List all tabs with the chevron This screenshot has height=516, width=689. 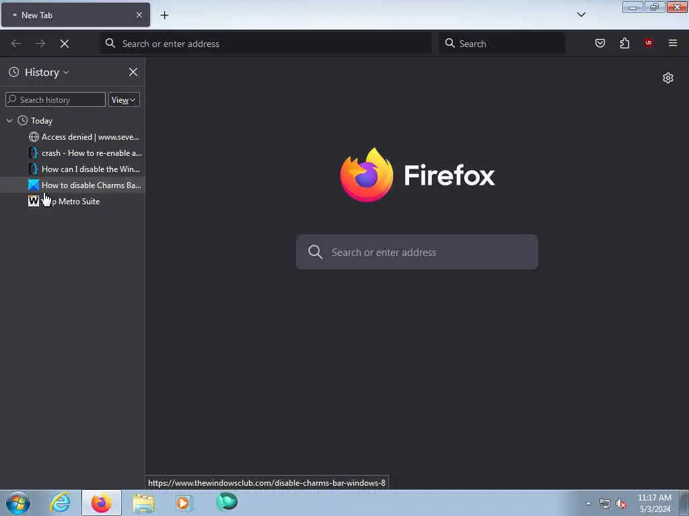point(581,15)
